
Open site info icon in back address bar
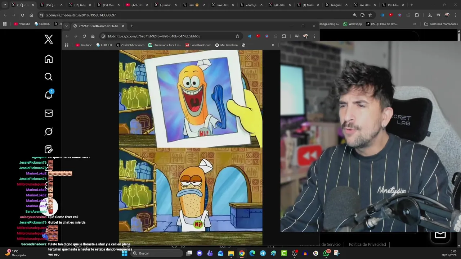tap(41, 15)
